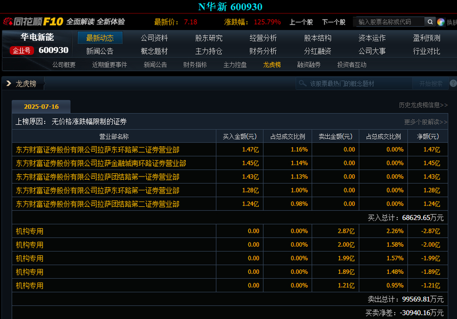
Task: Open the 主力持仓 menu item
Action: [209, 51]
